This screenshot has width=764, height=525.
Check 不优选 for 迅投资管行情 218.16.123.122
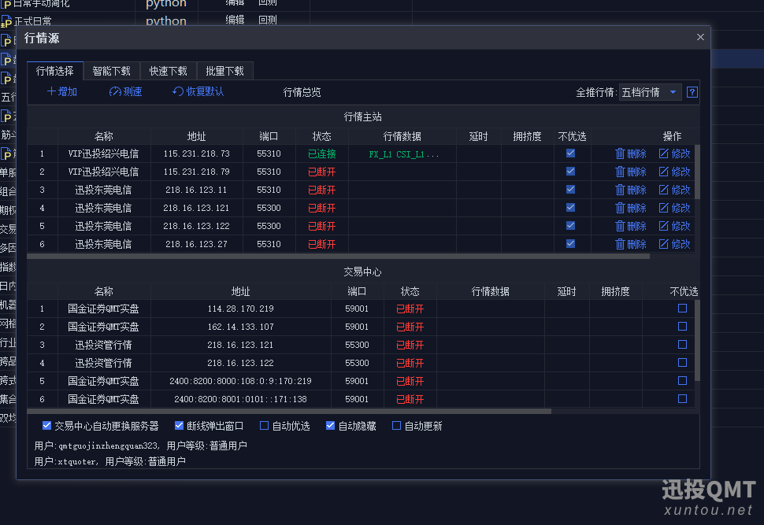[682, 362]
